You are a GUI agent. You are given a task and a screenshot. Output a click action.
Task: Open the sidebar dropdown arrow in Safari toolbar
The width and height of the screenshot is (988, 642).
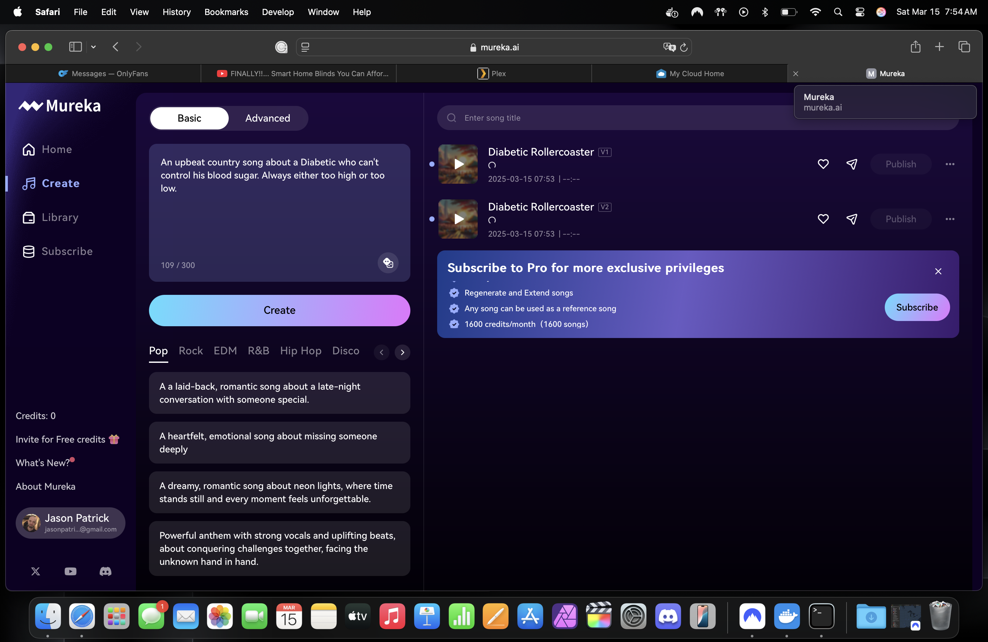tap(93, 47)
